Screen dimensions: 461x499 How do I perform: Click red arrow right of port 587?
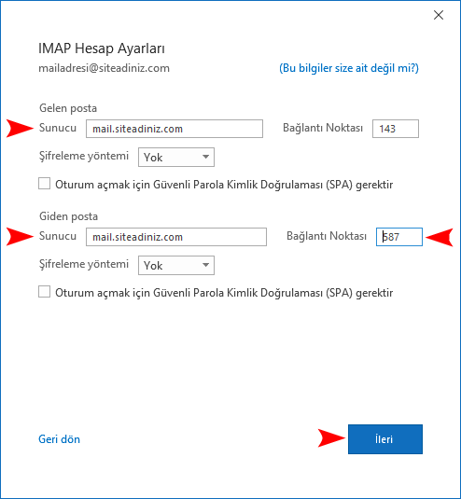439,237
